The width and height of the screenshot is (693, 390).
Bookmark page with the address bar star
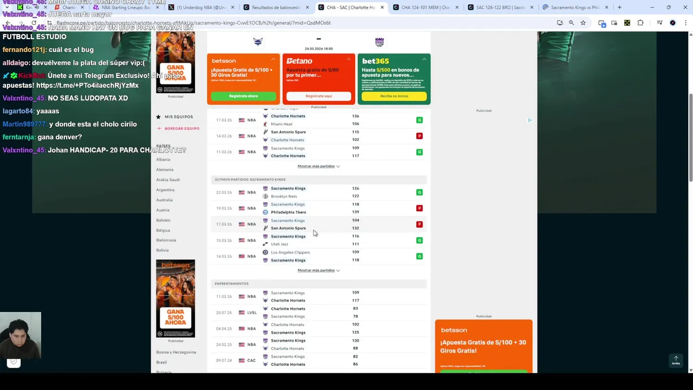click(x=583, y=23)
